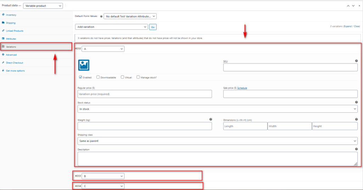Screen dimensions: 363x190
Task: Click the Weight help question icon
Action: (211, 119)
